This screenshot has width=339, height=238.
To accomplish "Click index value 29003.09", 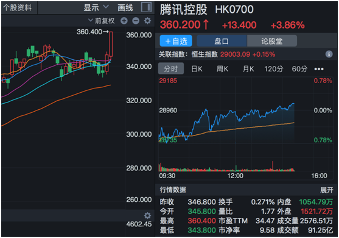I will [x=235, y=54].
